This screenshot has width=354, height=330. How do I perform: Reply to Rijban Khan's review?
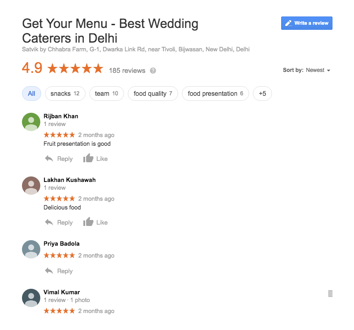[x=59, y=159]
